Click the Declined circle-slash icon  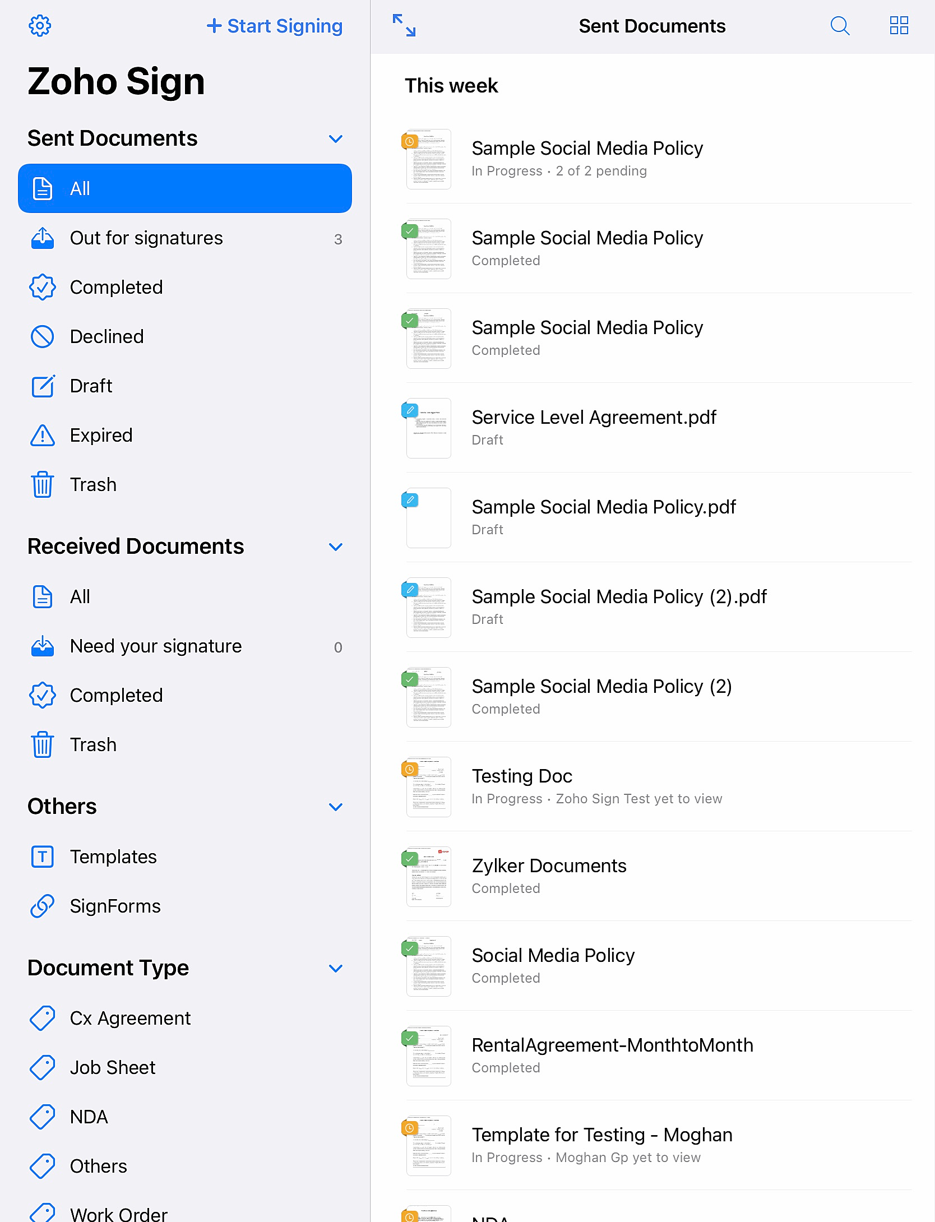pyautogui.click(x=43, y=337)
